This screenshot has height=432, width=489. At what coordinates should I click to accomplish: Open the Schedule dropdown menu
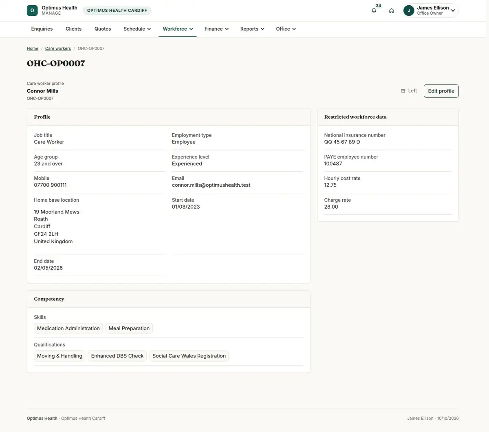pyautogui.click(x=137, y=29)
